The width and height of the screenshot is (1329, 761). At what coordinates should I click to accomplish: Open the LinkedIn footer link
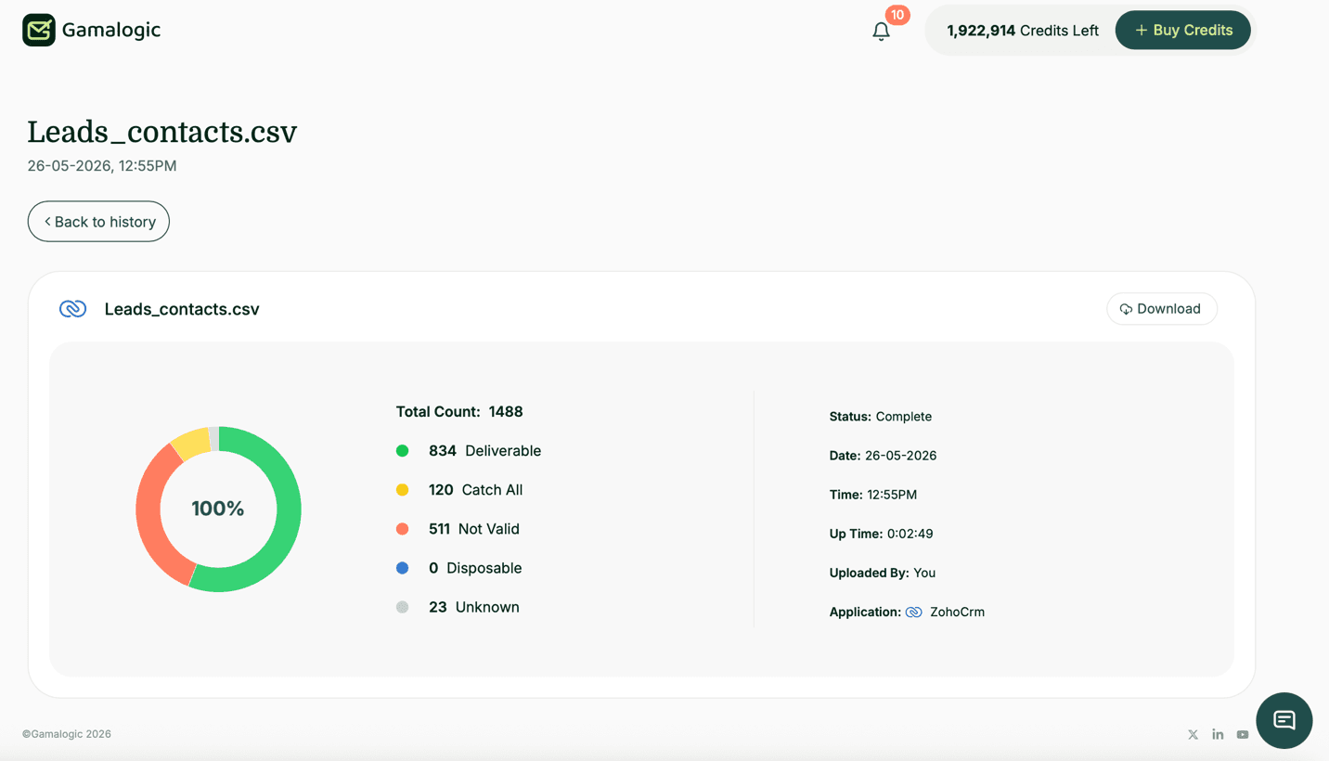pyautogui.click(x=1218, y=735)
